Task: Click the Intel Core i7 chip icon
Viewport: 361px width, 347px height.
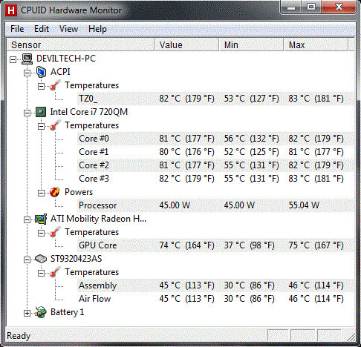Action: [x=41, y=112]
